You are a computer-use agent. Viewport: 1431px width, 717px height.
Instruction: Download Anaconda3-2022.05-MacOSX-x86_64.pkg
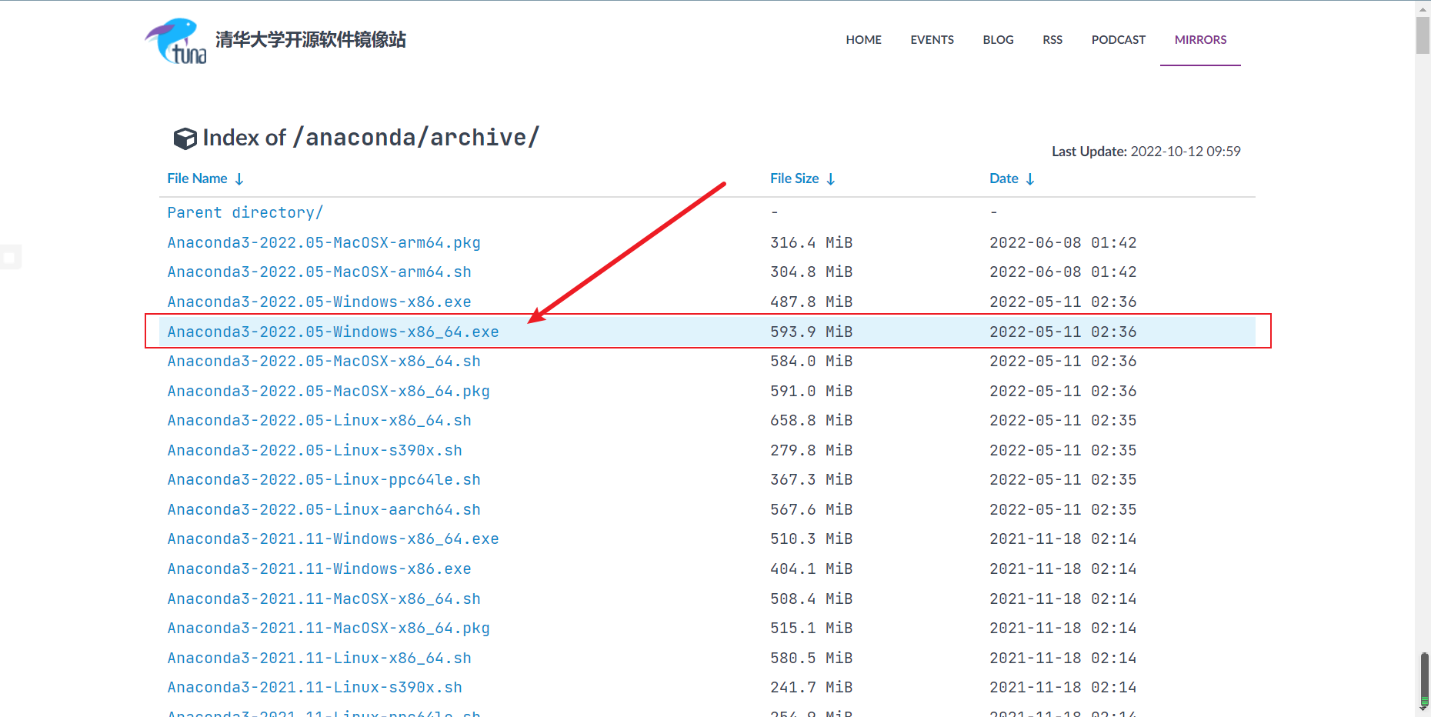pos(329,391)
